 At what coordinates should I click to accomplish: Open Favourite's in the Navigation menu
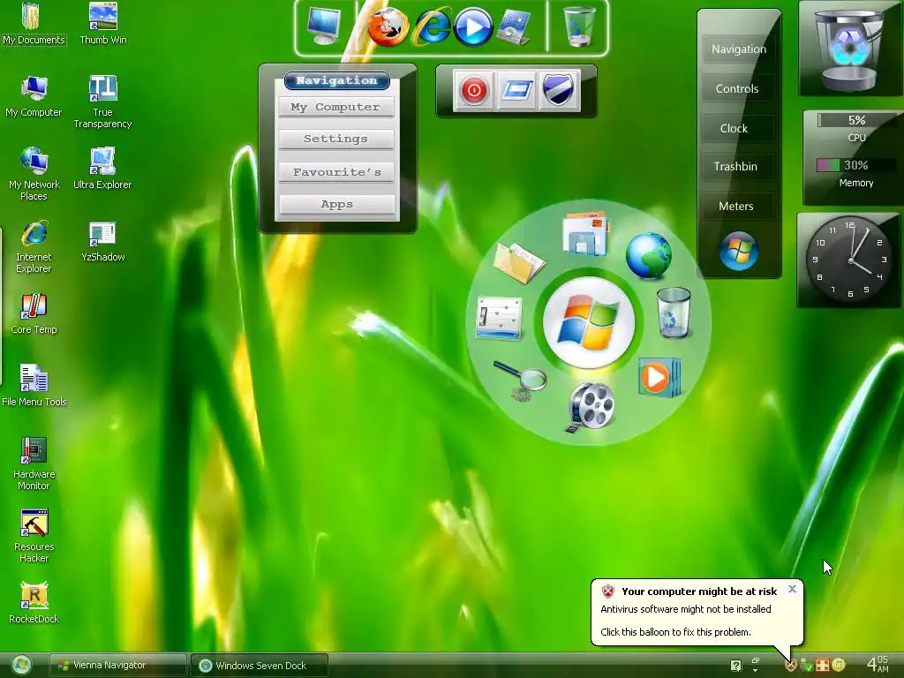336,172
